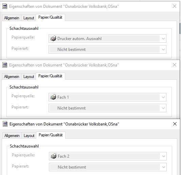Image resolution: width=181 pixels, height=175 pixels.
Task: Select Papier/Qualität tab in the Fach 2 dialog
Action: coord(51,135)
